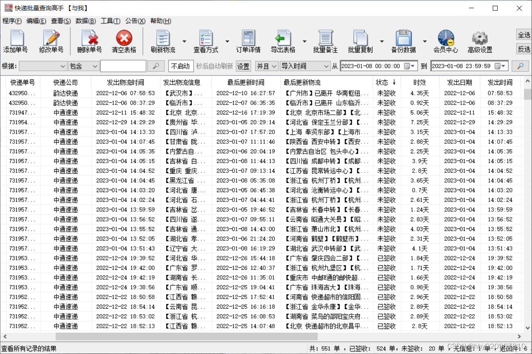Expand the 刷新物流 dropdown arrow

[x=184, y=41]
